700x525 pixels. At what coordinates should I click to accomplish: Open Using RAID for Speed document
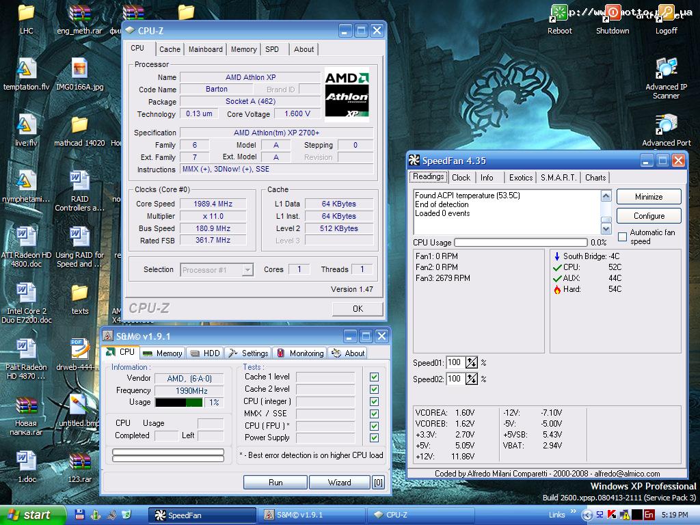tap(79, 245)
